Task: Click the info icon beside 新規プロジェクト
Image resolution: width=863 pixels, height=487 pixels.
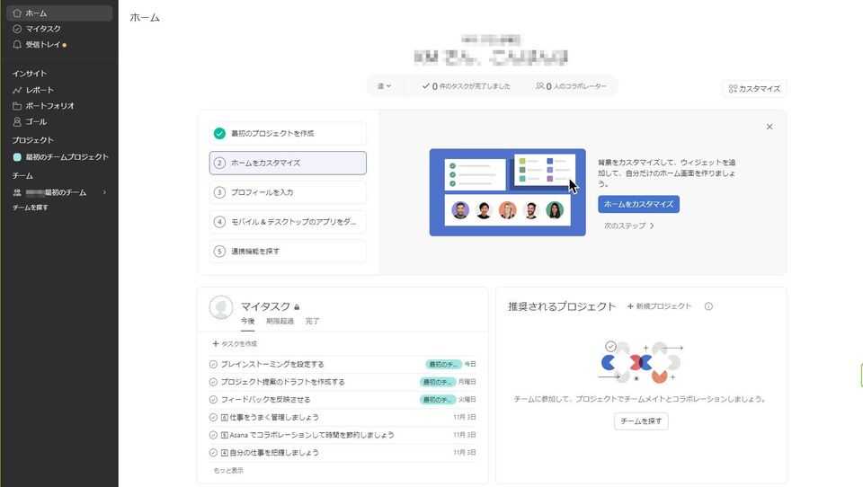Action: coord(708,306)
